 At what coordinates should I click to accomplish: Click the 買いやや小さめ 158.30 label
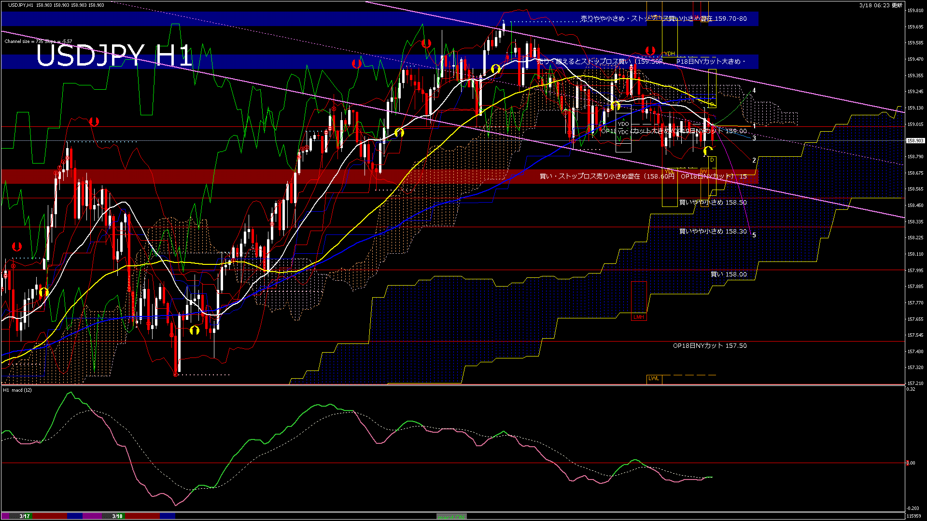[713, 232]
